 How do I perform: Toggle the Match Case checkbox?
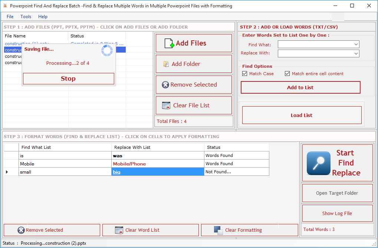click(x=245, y=74)
